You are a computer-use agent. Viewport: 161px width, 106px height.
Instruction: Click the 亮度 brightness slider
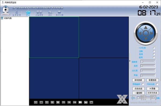[148, 66]
